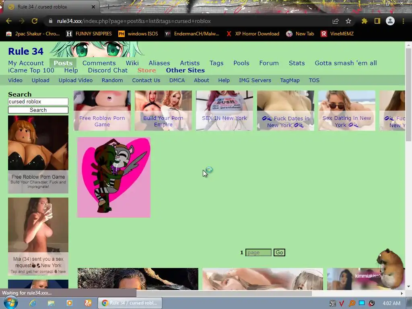Image resolution: width=412 pixels, height=309 pixels.
Task: Select the Posts tab
Action: click(x=63, y=63)
